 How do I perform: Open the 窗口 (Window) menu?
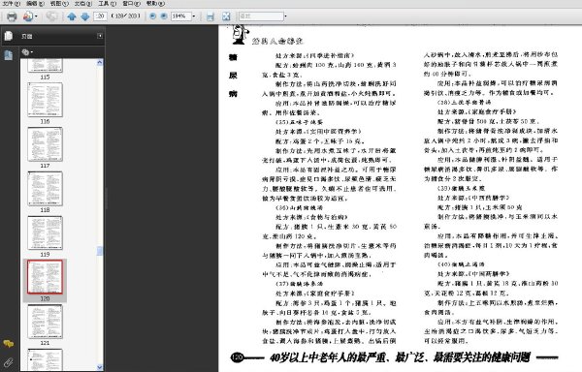coord(131,3)
